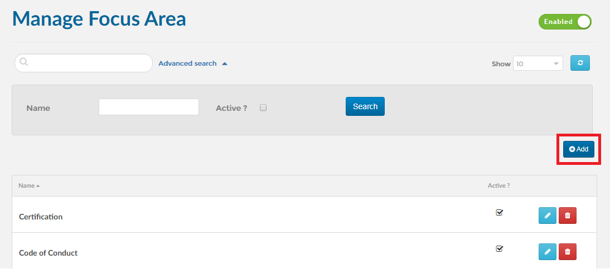The width and height of the screenshot is (610, 269).
Task: Click the Advanced search collapse triangle
Action: pyautogui.click(x=225, y=63)
